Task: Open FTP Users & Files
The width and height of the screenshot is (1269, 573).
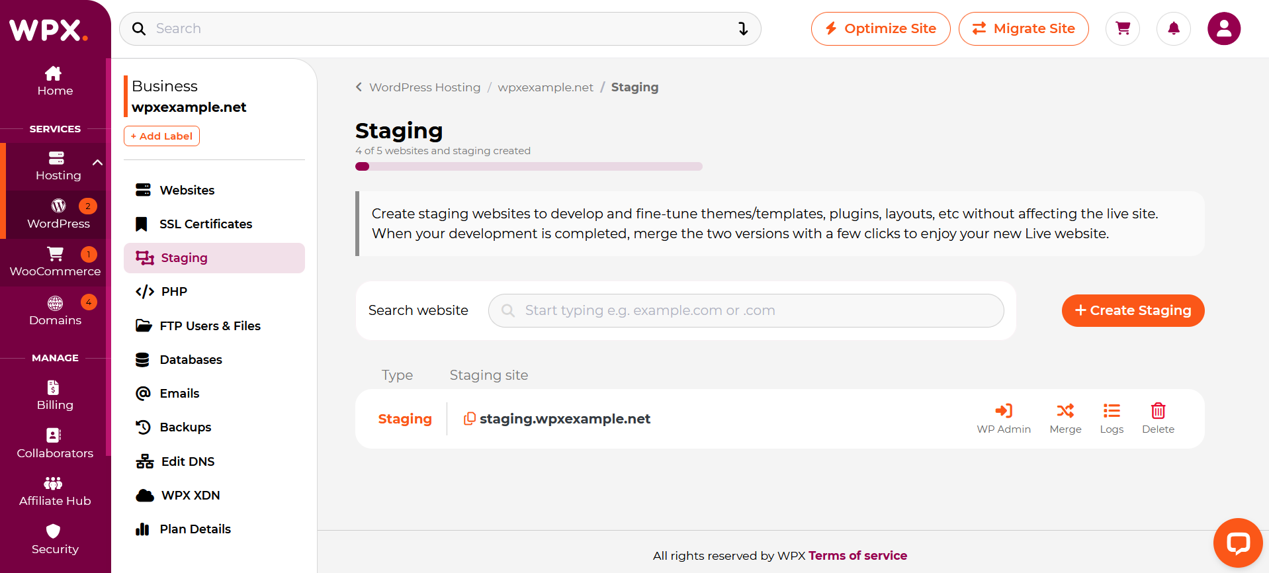Action: pyautogui.click(x=214, y=326)
